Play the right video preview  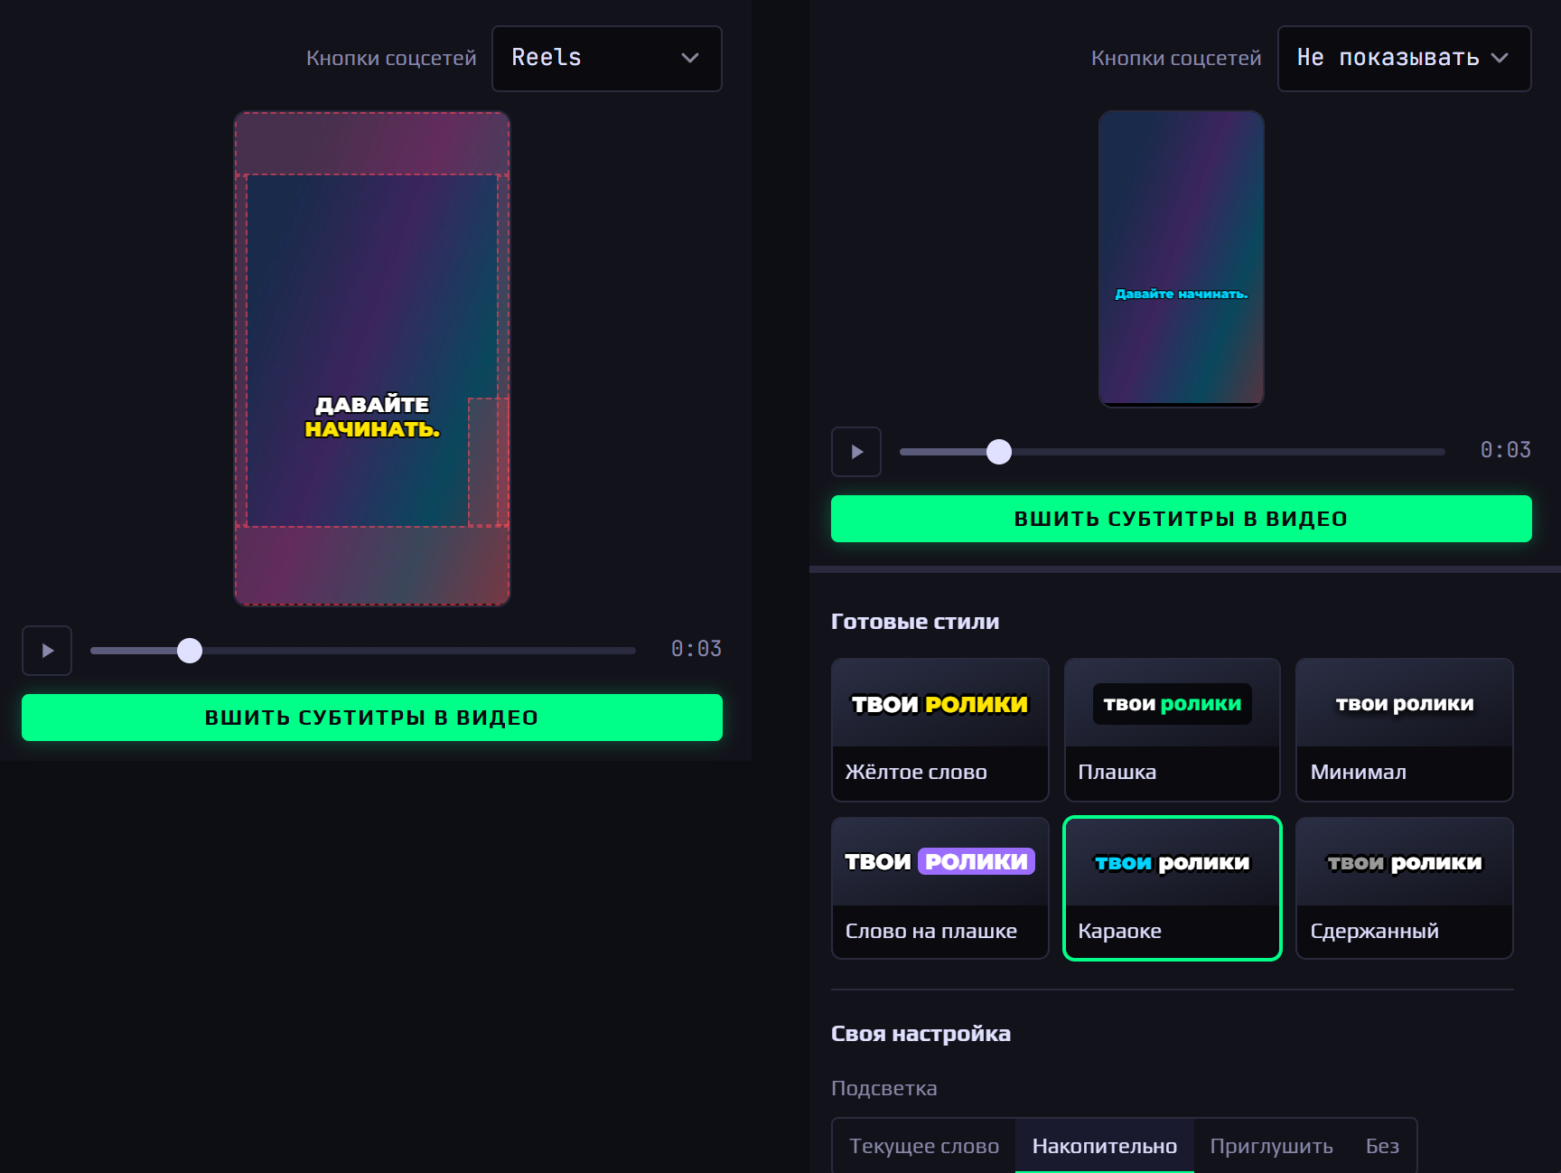(x=856, y=452)
